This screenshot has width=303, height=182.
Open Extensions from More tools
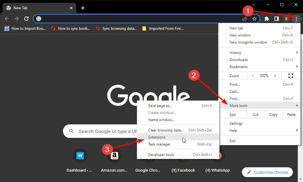(178, 137)
